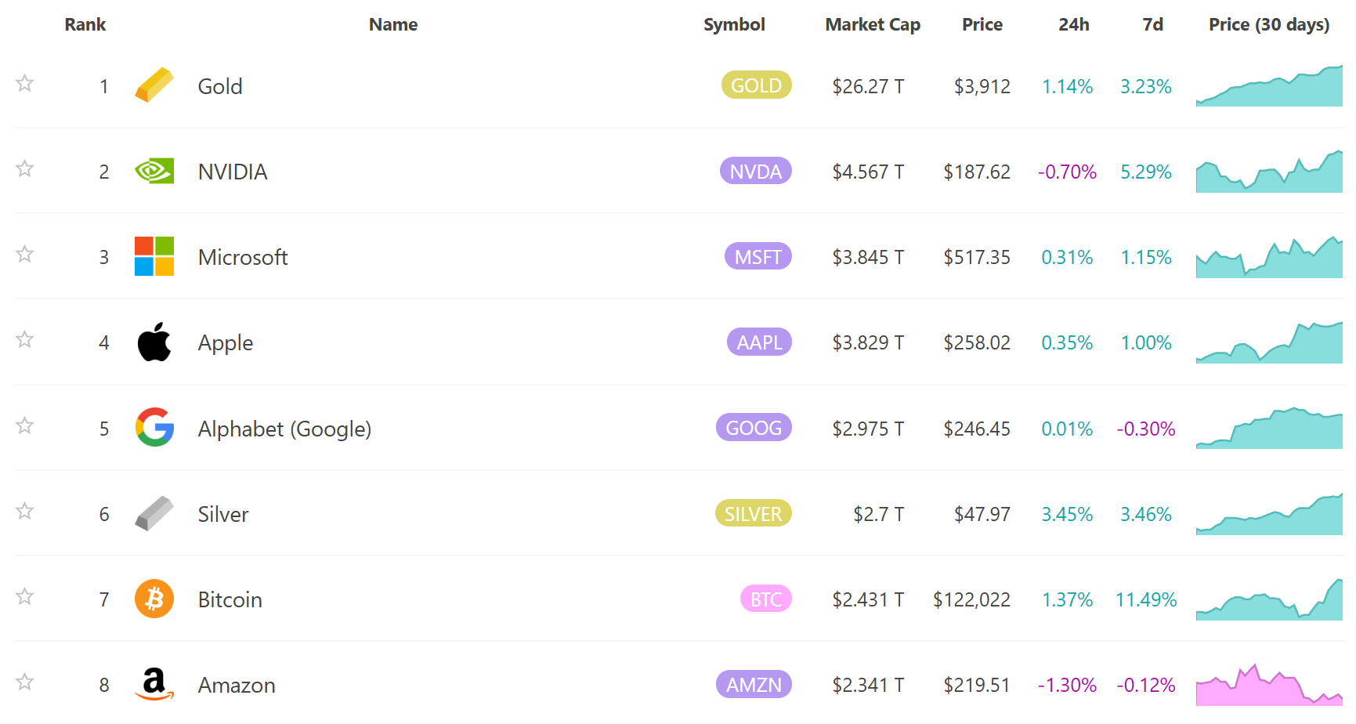Click the Amazon logo icon
This screenshot has height=724, width=1356.
pyautogui.click(x=154, y=684)
